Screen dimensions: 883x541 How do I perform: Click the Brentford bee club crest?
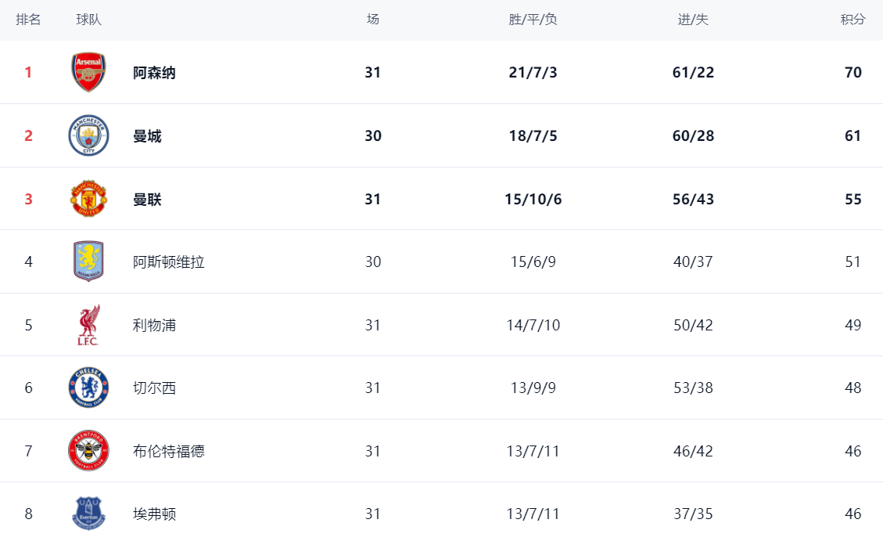(88, 451)
